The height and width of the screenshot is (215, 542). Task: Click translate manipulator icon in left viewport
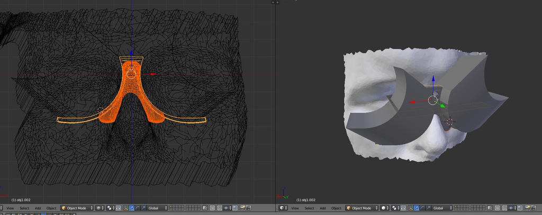pos(131,208)
